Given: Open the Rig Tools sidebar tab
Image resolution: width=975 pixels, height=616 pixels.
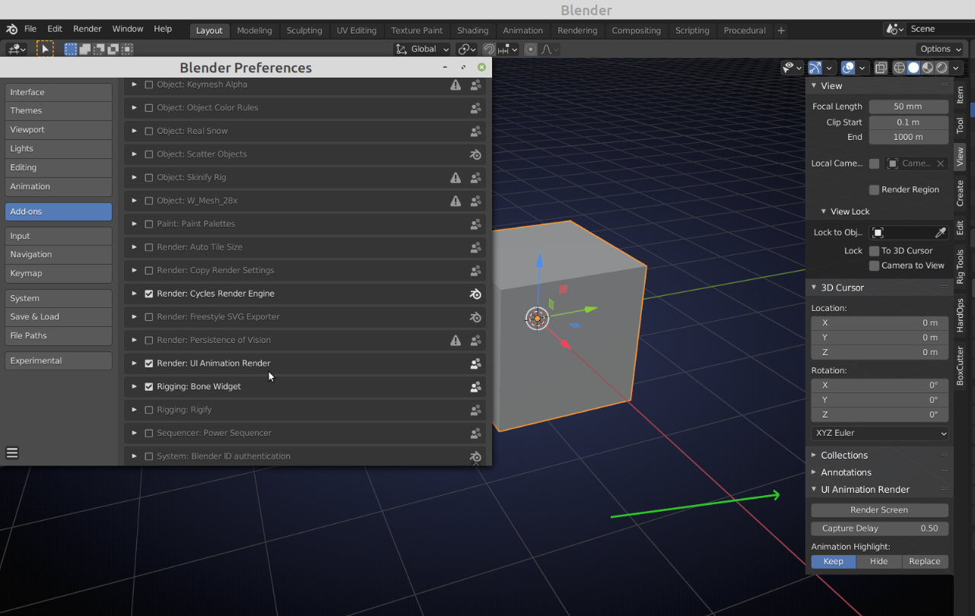Looking at the screenshot, I should (961, 266).
